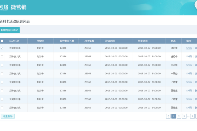Open the SN码 link in the third row
The height and width of the screenshot is (131, 197).
(189, 65)
